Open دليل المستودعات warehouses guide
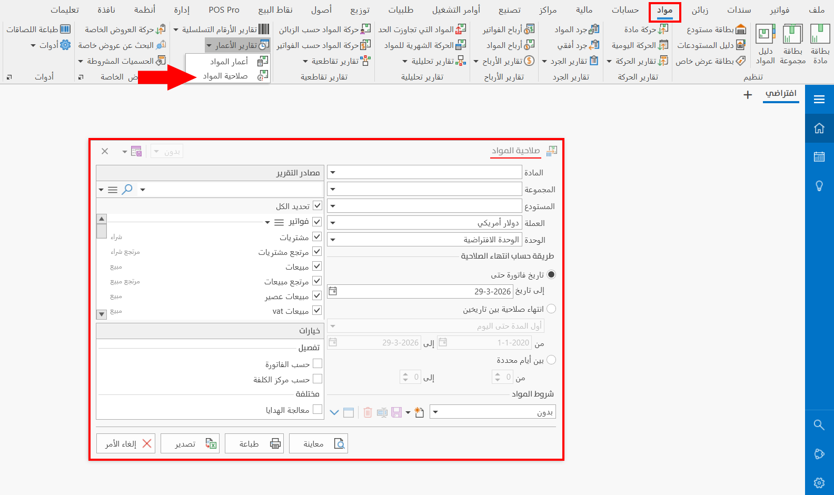834x495 pixels. [711, 45]
